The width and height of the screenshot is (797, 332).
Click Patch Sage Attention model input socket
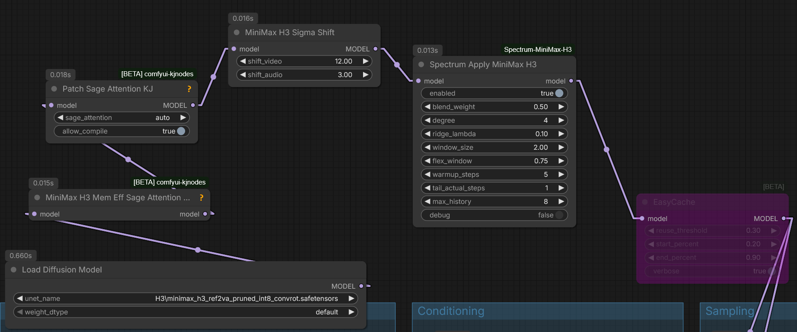click(x=51, y=105)
